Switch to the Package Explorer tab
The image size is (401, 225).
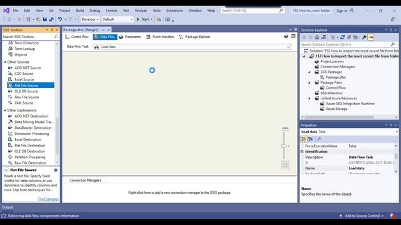(x=195, y=37)
